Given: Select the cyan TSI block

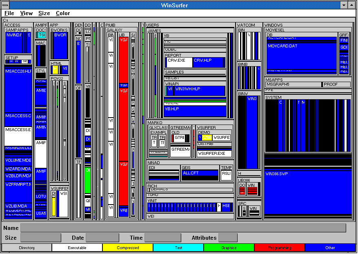Looking at the screenshot, I should click(42, 35).
